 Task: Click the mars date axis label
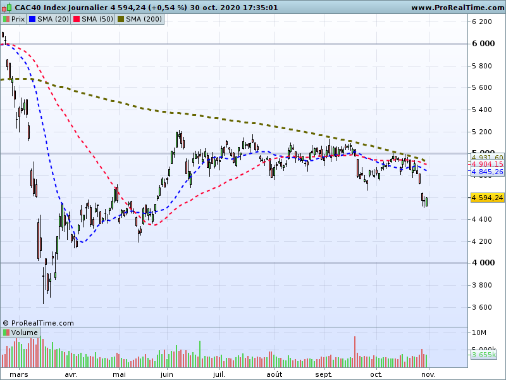(19, 374)
